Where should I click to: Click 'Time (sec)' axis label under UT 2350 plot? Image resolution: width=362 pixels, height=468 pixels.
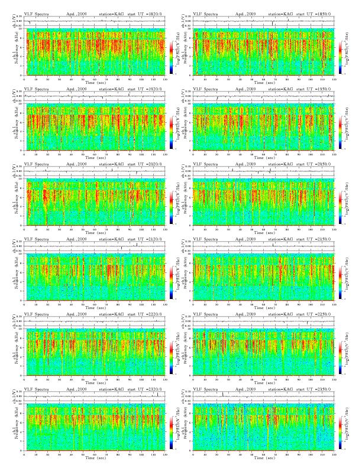(x=264, y=457)
